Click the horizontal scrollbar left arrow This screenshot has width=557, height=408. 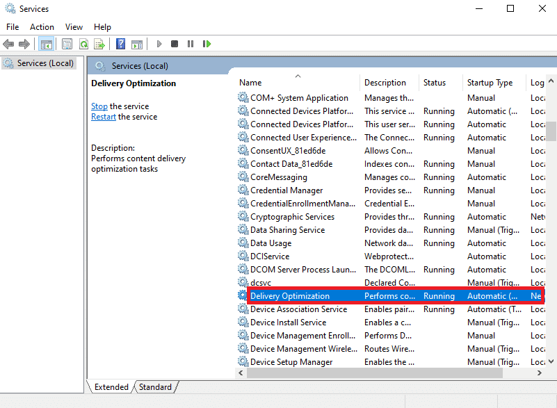point(241,373)
